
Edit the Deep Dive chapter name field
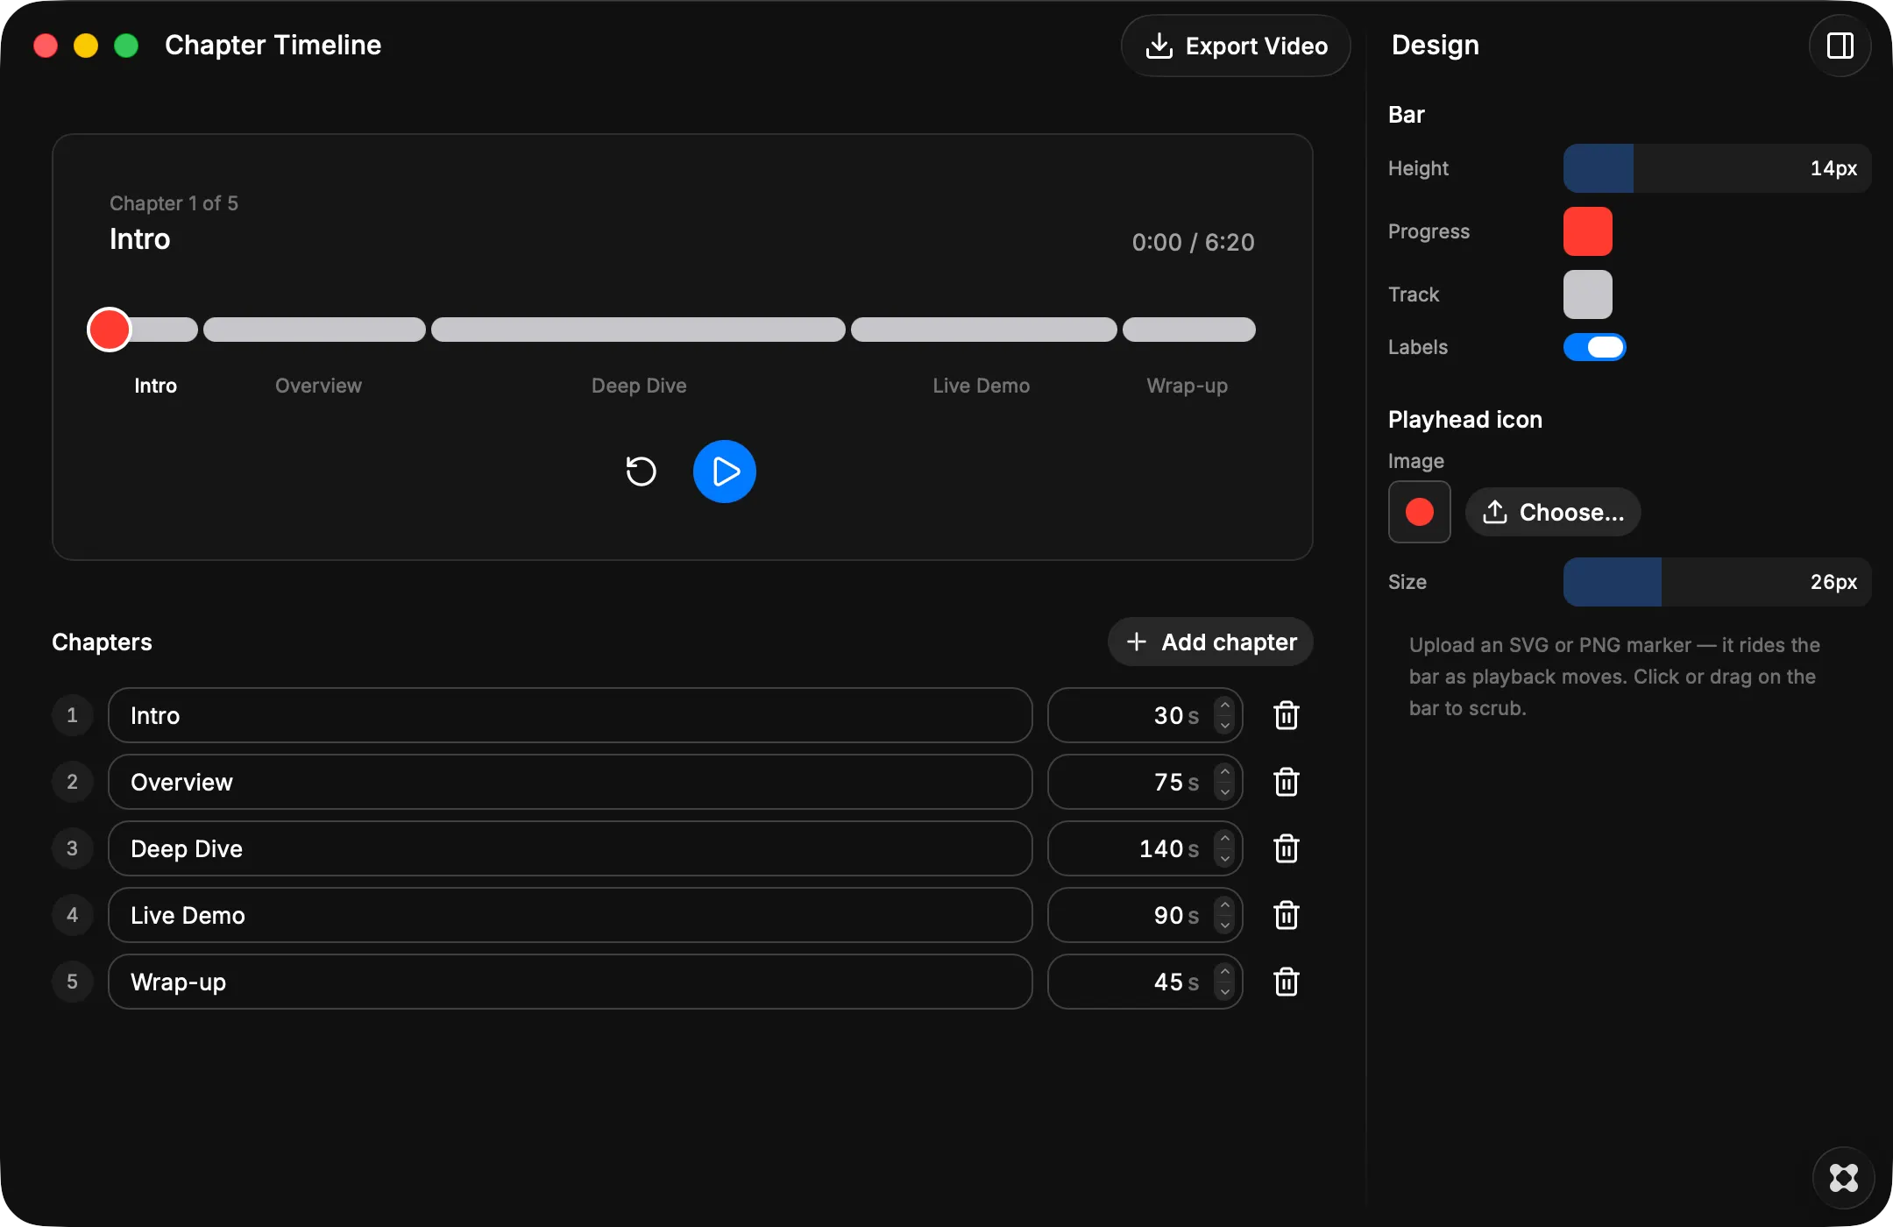pyautogui.click(x=571, y=848)
